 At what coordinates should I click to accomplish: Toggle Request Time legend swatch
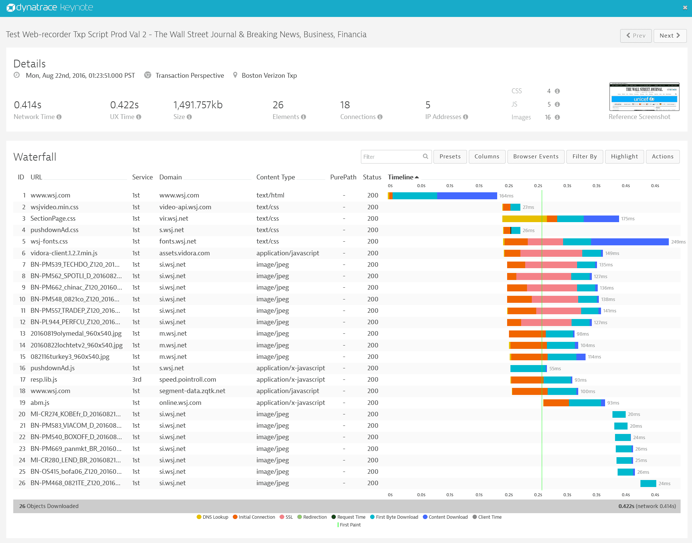point(334,517)
